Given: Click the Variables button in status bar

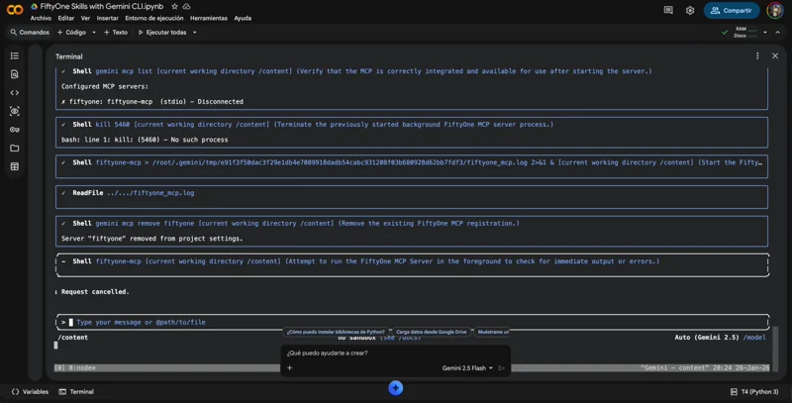Looking at the screenshot, I should click(x=30, y=392).
